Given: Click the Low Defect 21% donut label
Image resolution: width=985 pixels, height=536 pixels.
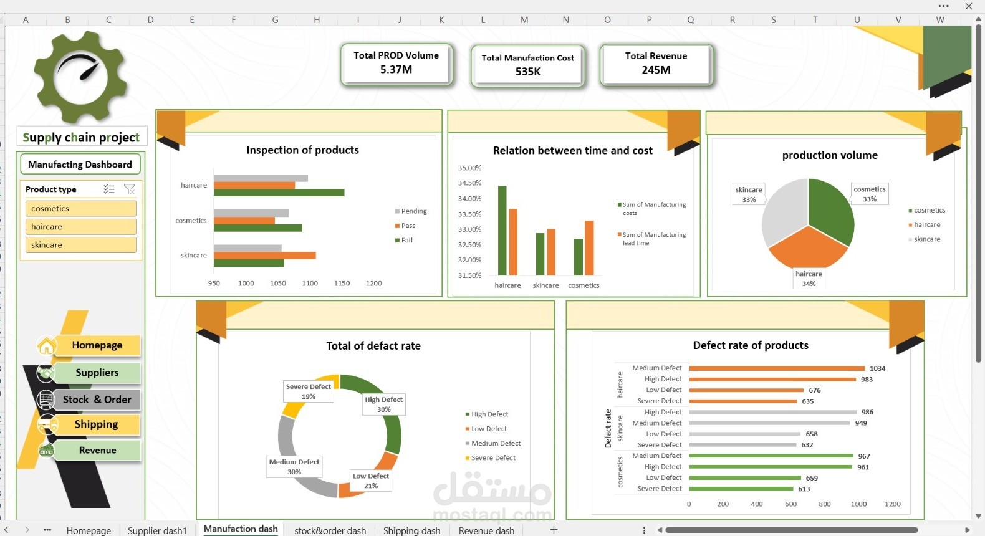Looking at the screenshot, I should [x=371, y=481].
